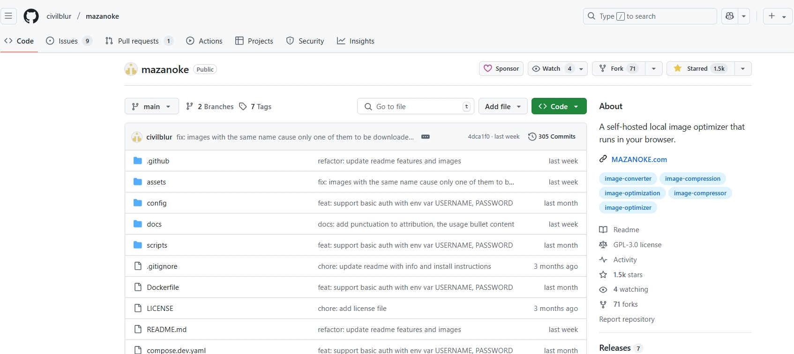794x354 pixels.
Task: Open the Copilot icon button
Action: pyautogui.click(x=729, y=16)
